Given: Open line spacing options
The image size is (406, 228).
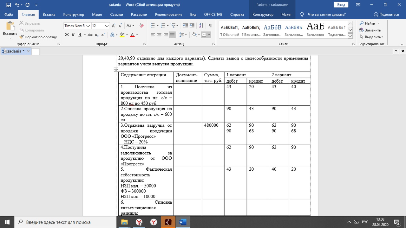Looking at the screenshot, I should [x=183, y=35].
